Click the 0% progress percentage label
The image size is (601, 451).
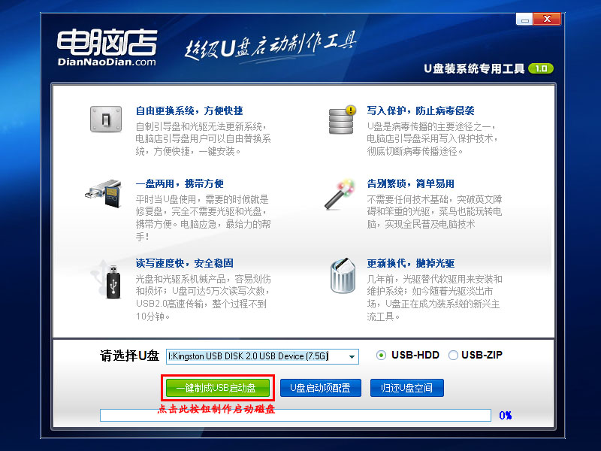pos(506,414)
